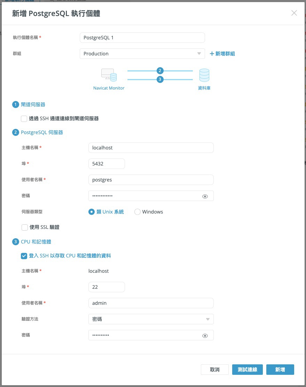The width and height of the screenshot is (306, 387).
Task: Enable 透過 SSH 通道連線到閘道伺服器
Action: (x=24, y=118)
